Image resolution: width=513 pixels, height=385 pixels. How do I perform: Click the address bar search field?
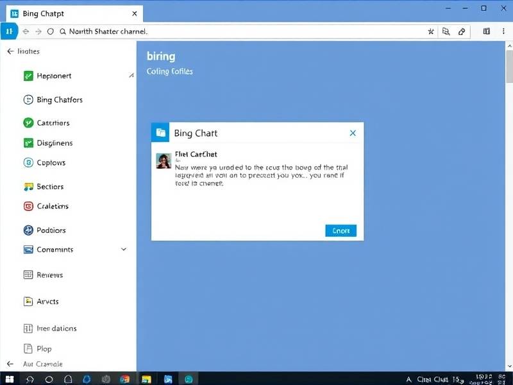(x=244, y=31)
